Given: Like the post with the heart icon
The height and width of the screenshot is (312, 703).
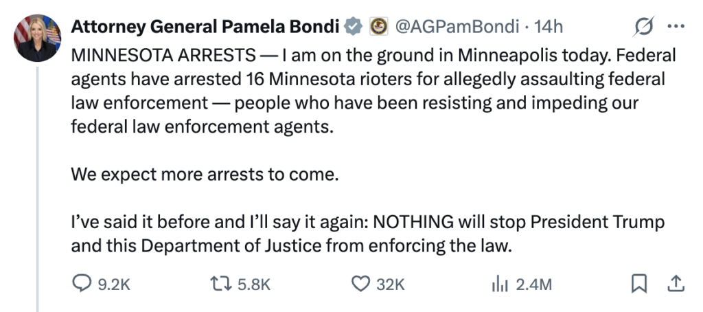Looking at the screenshot, I should click(x=360, y=284).
